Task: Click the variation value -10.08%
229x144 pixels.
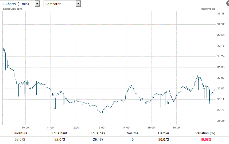Action: tap(205, 140)
